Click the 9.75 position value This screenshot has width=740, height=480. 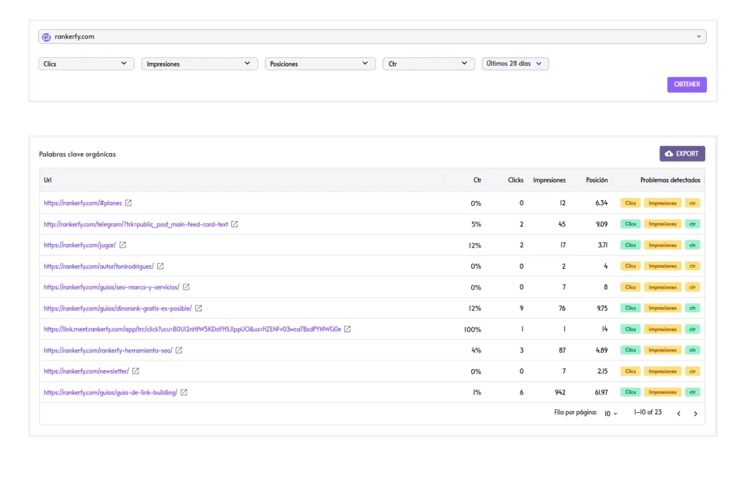coord(601,308)
